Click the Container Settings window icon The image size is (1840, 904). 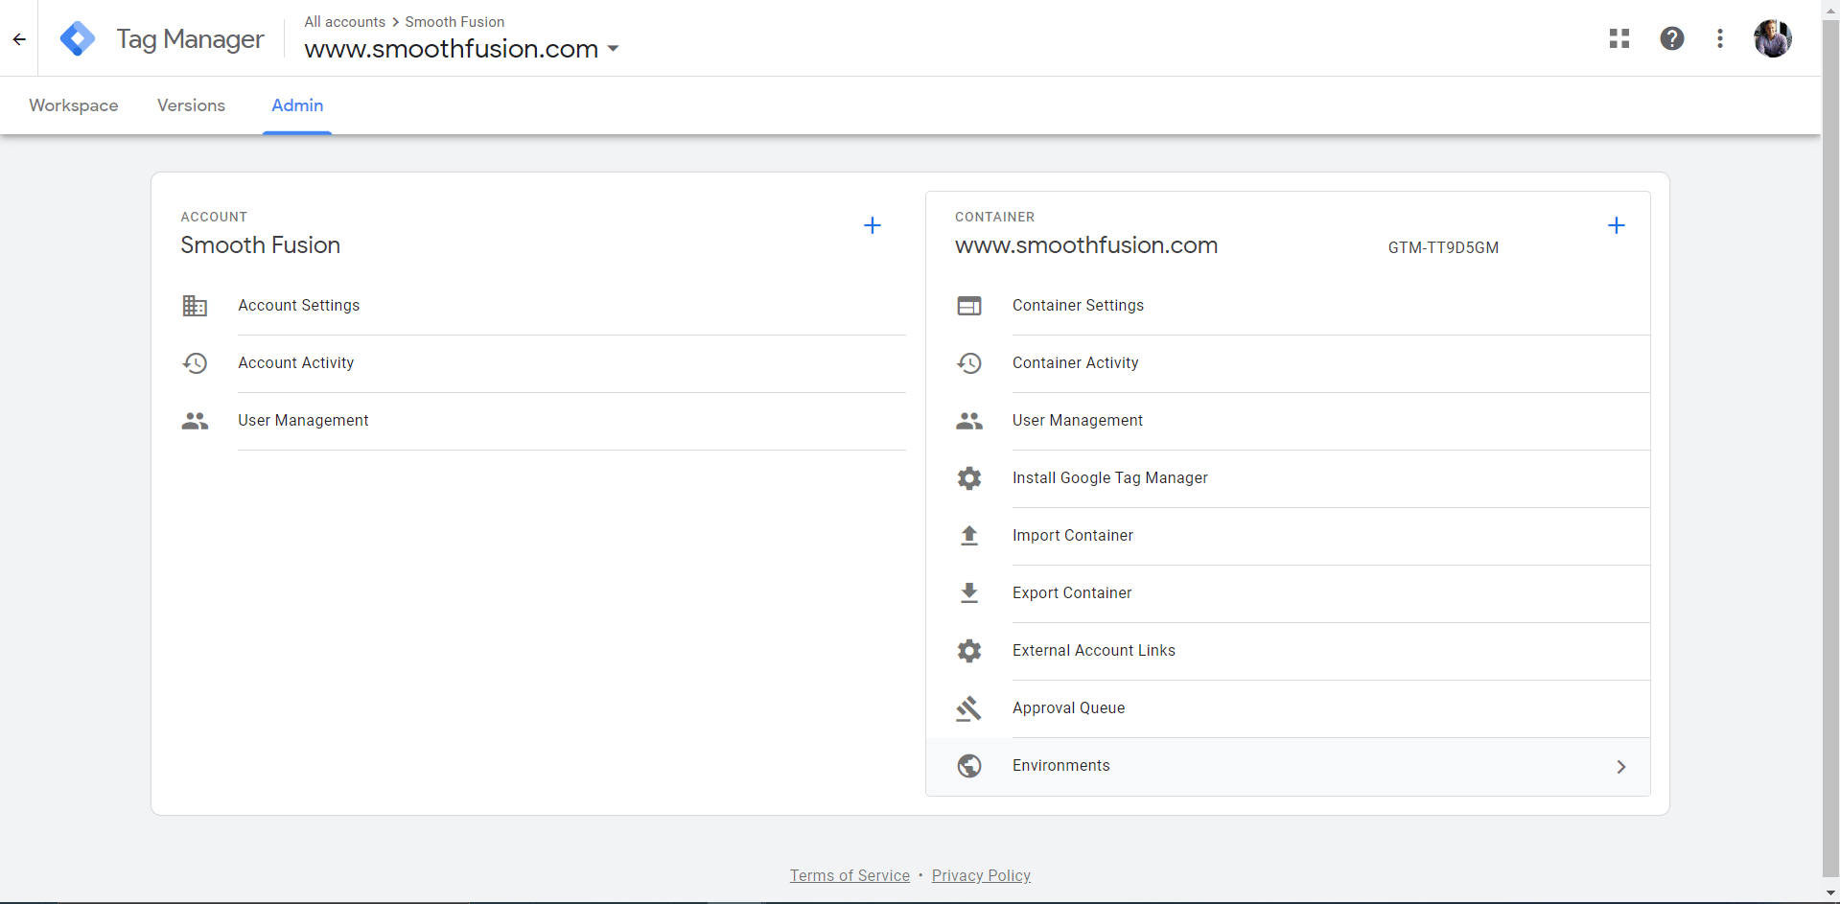[969, 306]
